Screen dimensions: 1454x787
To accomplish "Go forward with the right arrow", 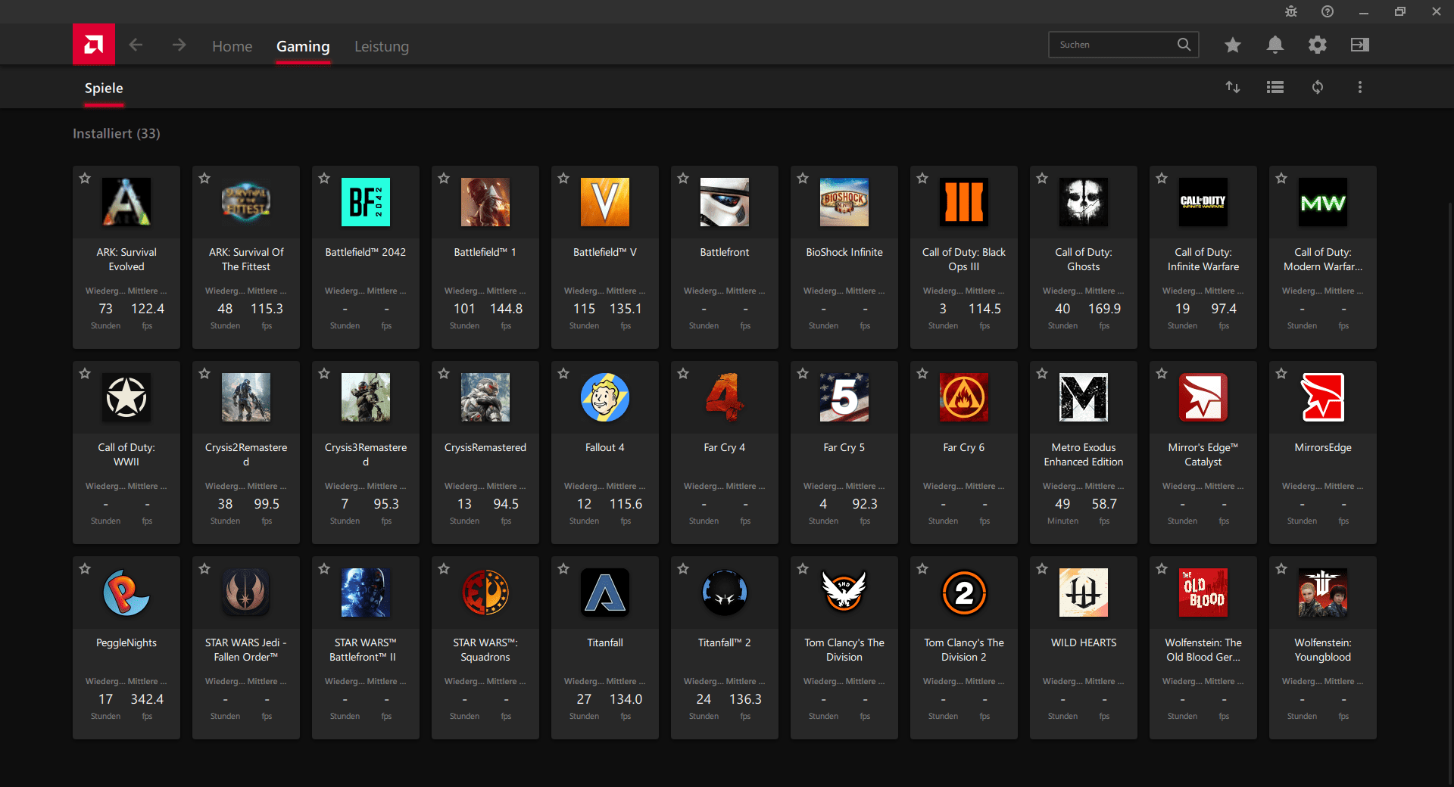I will tap(179, 45).
